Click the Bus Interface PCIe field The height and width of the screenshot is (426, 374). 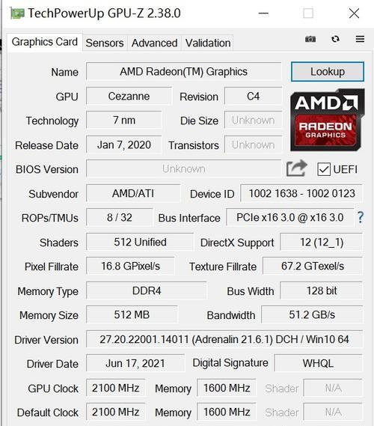point(290,217)
